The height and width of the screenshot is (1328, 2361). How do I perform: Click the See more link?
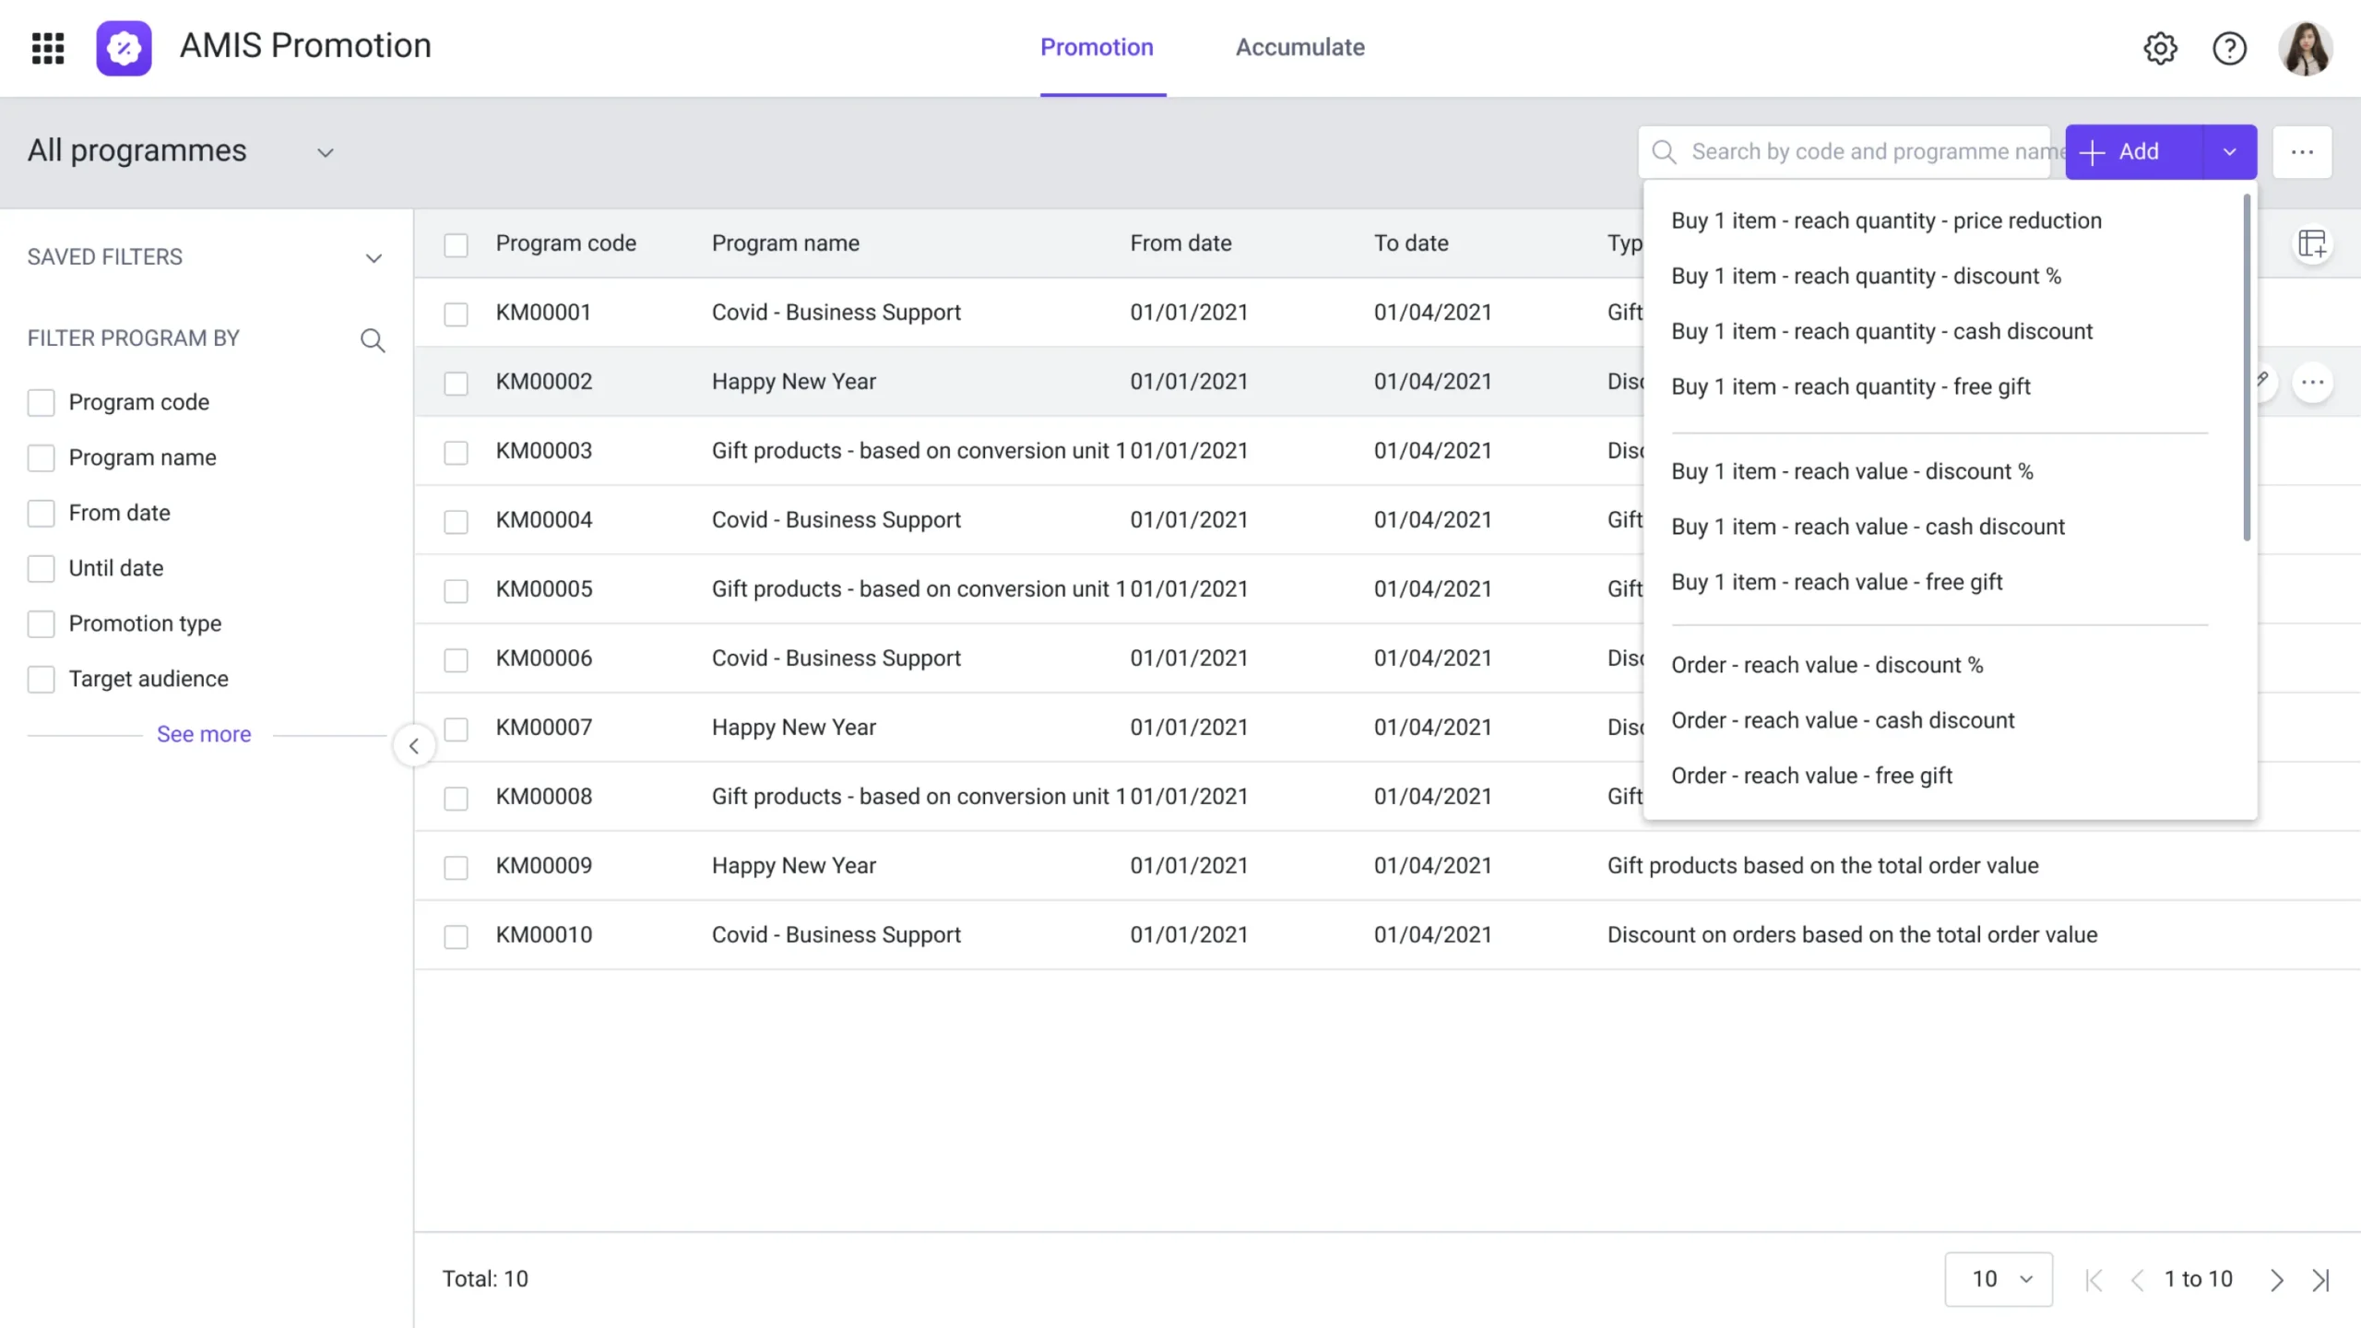pos(204,733)
